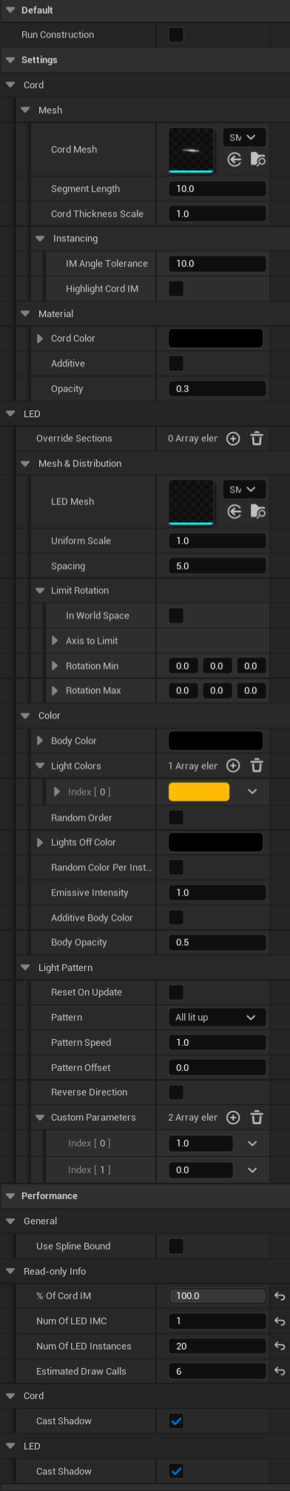Edit Pattern Speed value field

(217, 1042)
